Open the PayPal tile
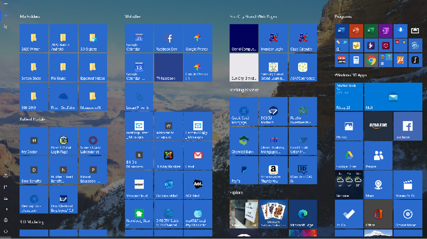The width and height of the screenshot is (427, 239). coord(244,170)
